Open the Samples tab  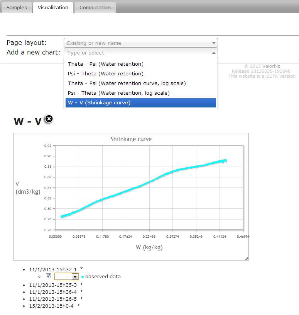click(x=17, y=8)
